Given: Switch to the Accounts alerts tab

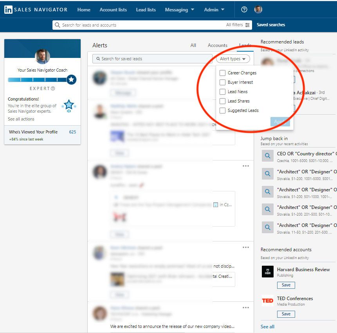Looking at the screenshot, I should tap(218, 45).
